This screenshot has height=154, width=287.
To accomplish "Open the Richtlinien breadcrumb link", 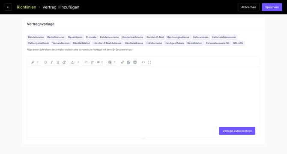I will pos(27,7).
